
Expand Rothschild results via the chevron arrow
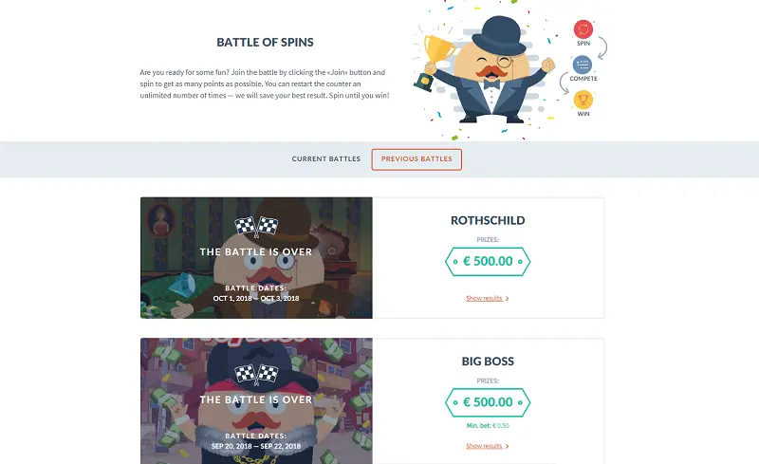[508, 298]
